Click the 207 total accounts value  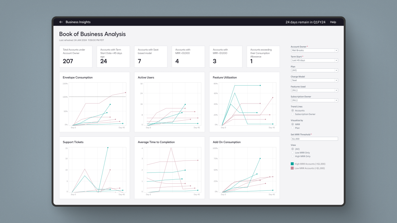[68, 61]
